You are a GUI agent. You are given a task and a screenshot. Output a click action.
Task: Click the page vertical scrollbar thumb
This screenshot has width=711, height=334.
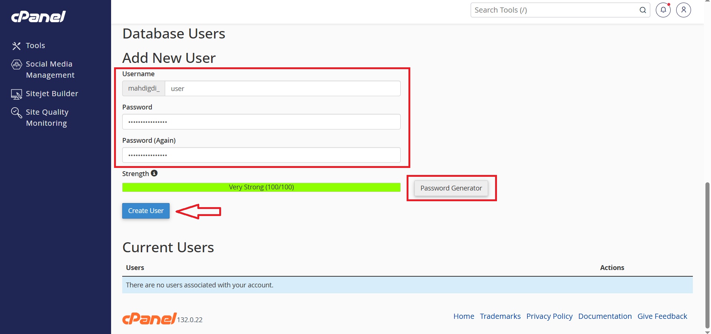[x=707, y=255]
